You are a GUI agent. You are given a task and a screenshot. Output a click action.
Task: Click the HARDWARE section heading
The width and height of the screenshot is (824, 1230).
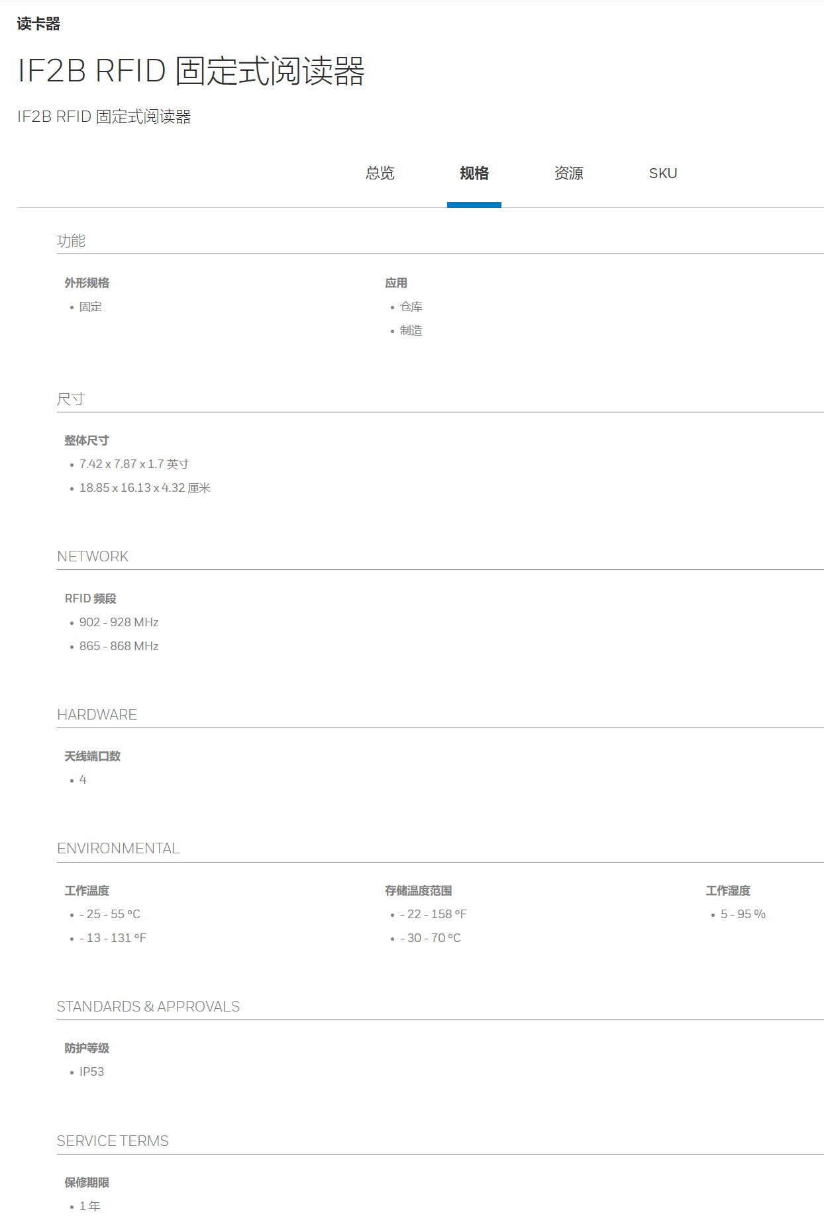point(97,715)
